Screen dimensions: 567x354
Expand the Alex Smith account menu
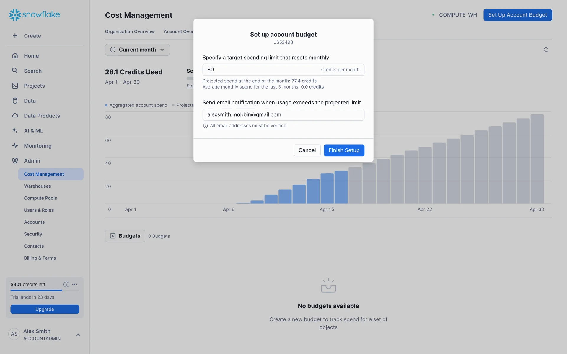[78, 335]
